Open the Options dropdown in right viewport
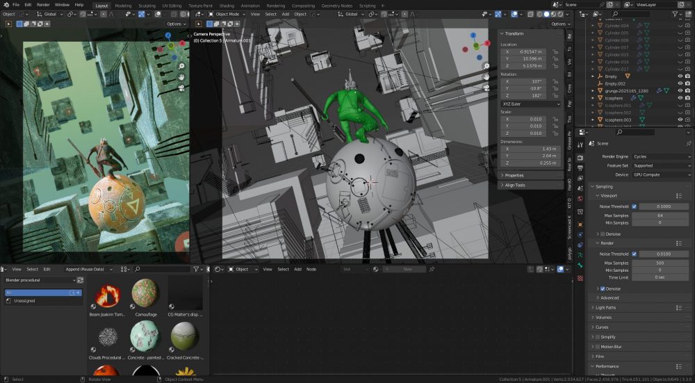 point(560,24)
